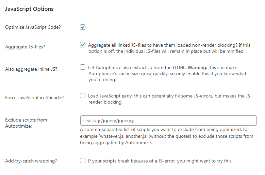Screen dimensions: 265x175
Task: Click the JavaScript Options section heading
Action: (29, 9)
